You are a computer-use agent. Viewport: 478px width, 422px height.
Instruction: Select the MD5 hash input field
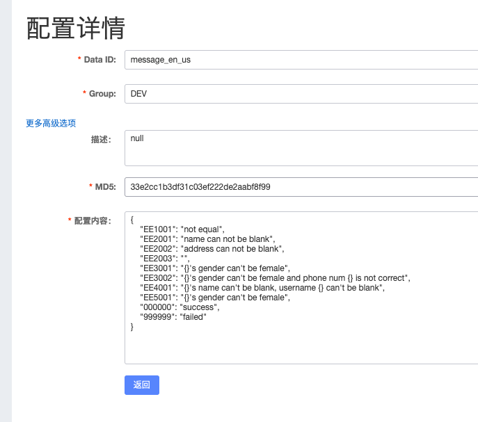click(301, 187)
